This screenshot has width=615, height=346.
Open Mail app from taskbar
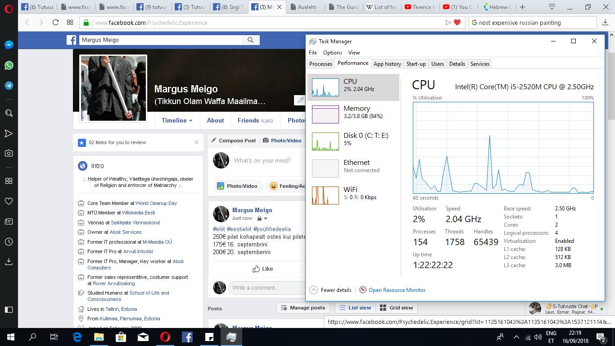click(143, 337)
